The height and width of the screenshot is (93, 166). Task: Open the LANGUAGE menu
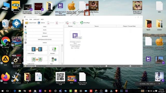point(36,19)
